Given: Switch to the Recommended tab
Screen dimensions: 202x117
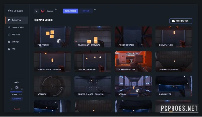Looking at the screenshot, I should pyautogui.click(x=70, y=11).
